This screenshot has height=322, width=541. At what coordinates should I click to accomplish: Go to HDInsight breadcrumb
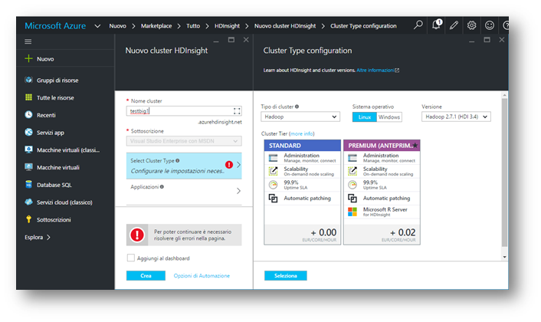tap(227, 26)
